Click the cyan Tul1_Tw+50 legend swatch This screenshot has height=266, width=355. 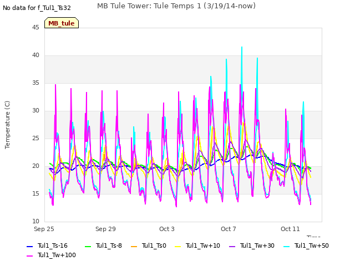(287, 246)
